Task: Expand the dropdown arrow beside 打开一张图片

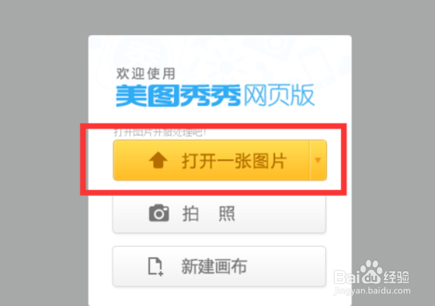Action: [318, 160]
